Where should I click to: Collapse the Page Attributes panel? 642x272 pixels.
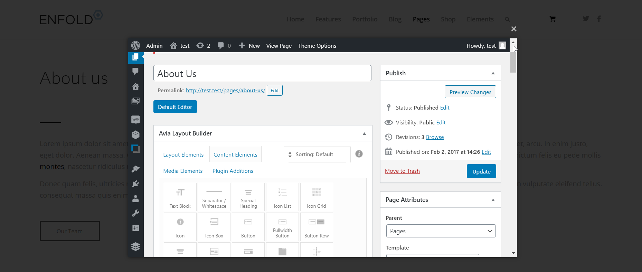pyautogui.click(x=493, y=200)
